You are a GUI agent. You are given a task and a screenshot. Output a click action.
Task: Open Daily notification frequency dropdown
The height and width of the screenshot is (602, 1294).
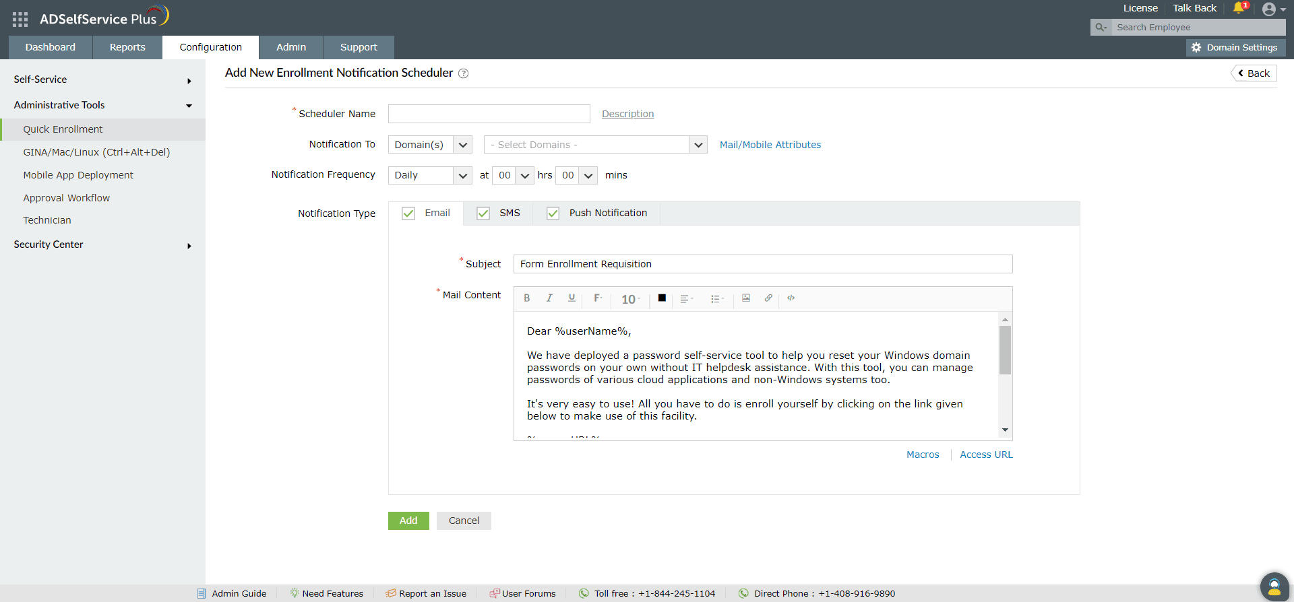429,175
